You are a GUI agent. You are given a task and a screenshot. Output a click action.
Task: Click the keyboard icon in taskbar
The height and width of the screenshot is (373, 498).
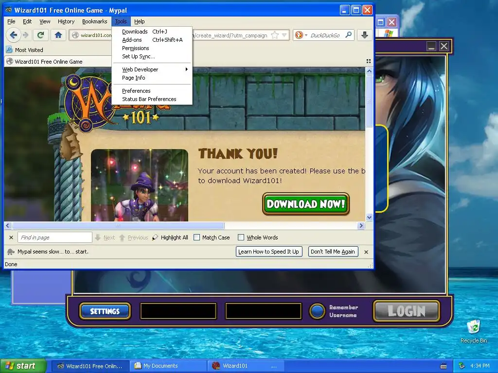click(x=444, y=366)
